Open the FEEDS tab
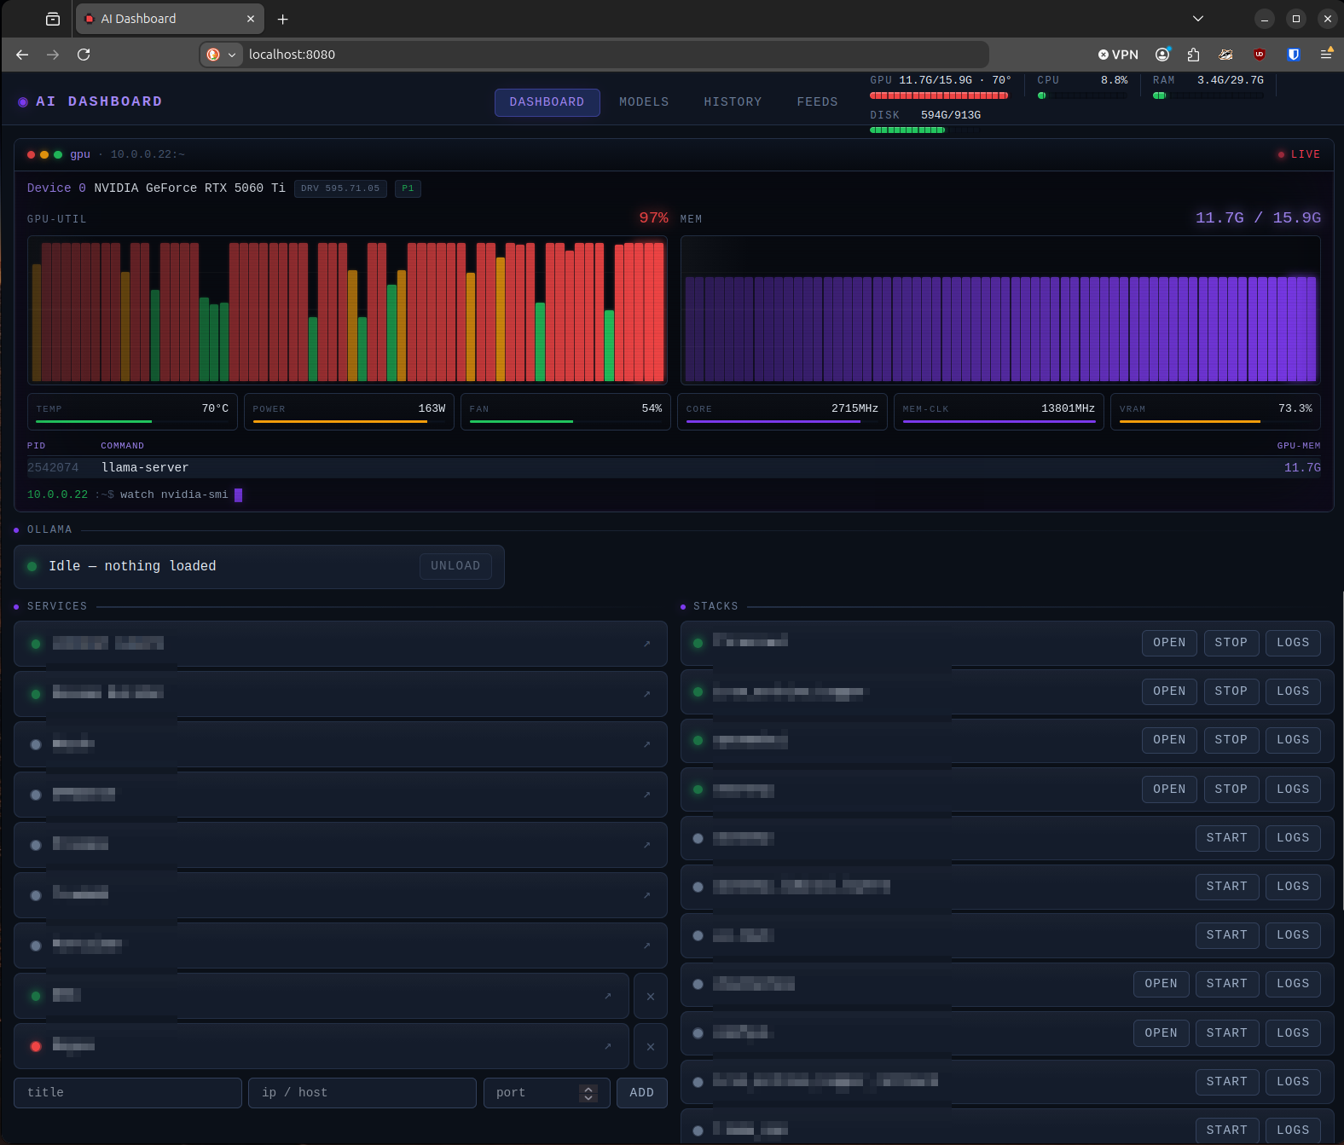Image resolution: width=1344 pixels, height=1145 pixels. tap(817, 102)
